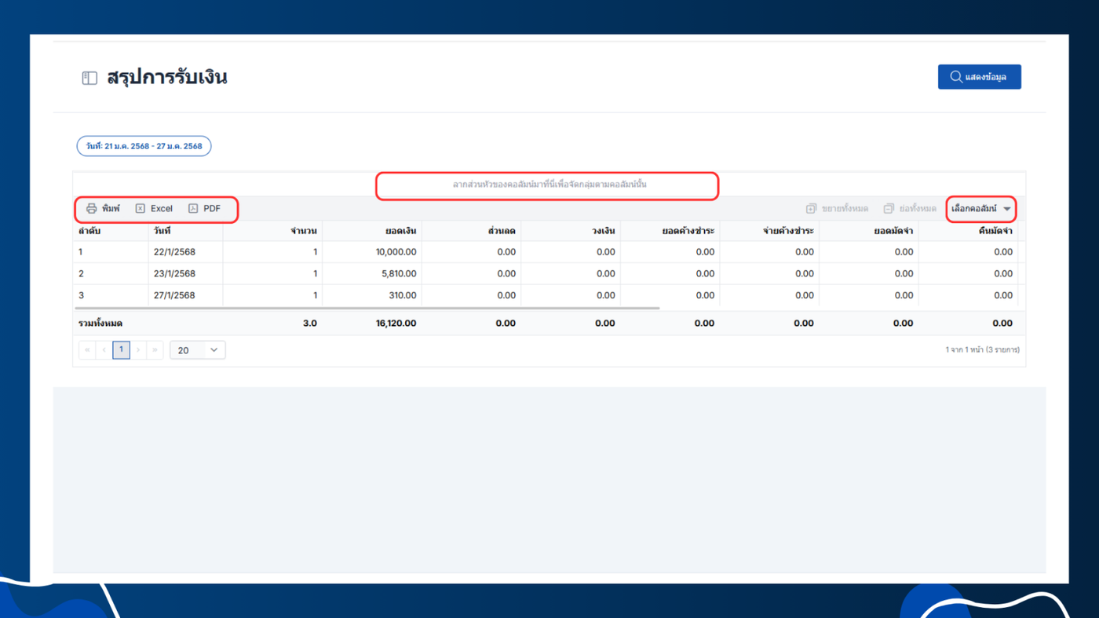Go to the next page of results
Viewport: 1099px width, 618px height.
coord(138,350)
